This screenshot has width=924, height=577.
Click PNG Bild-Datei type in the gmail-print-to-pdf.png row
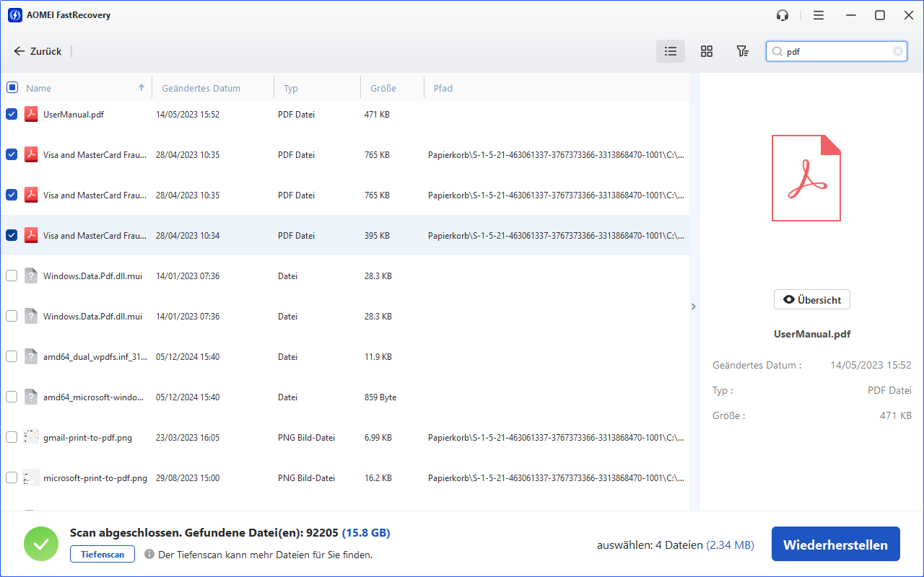pos(306,437)
